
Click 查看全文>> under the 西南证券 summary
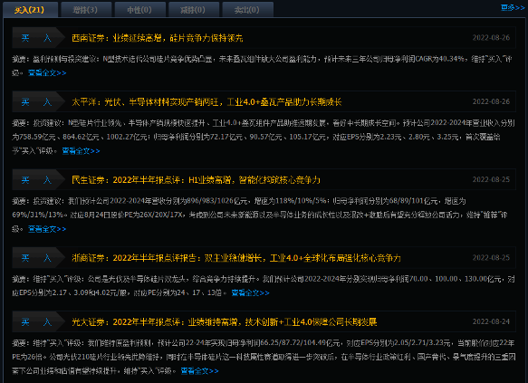(x=47, y=72)
